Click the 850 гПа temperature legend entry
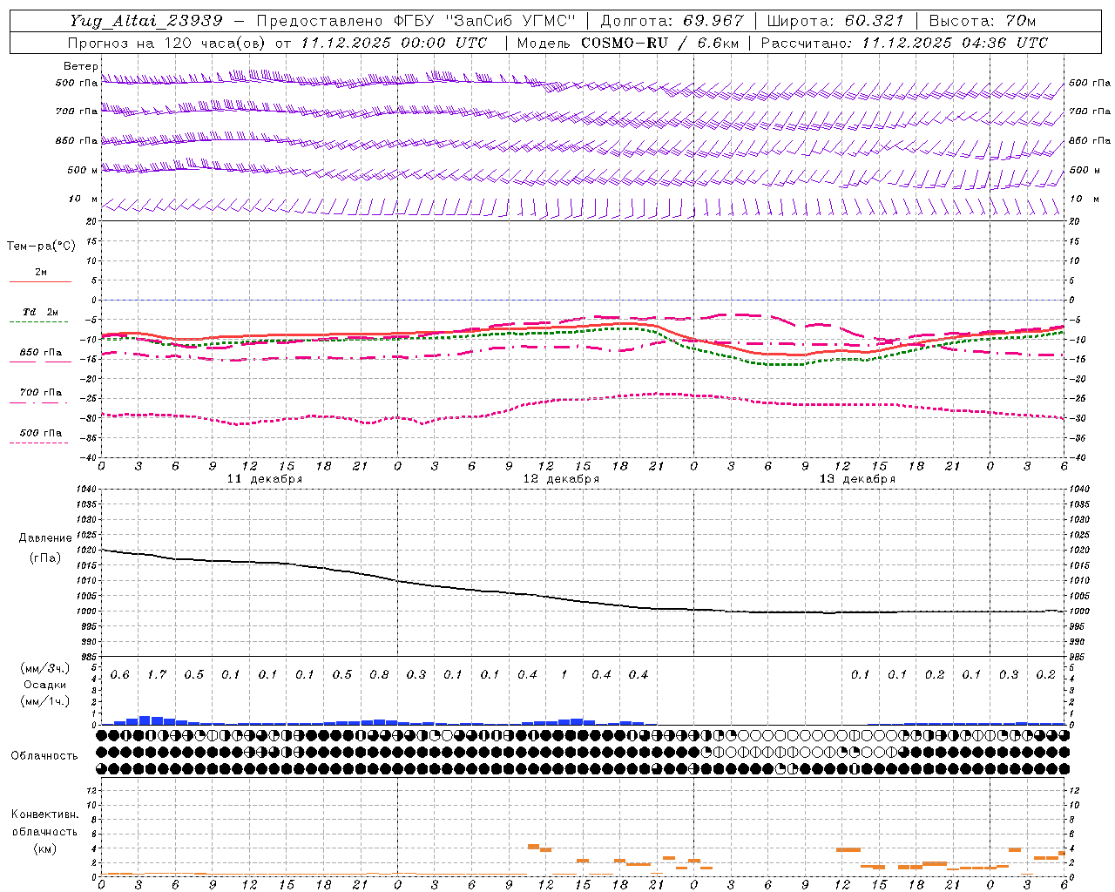1115x892 pixels. click(40, 353)
